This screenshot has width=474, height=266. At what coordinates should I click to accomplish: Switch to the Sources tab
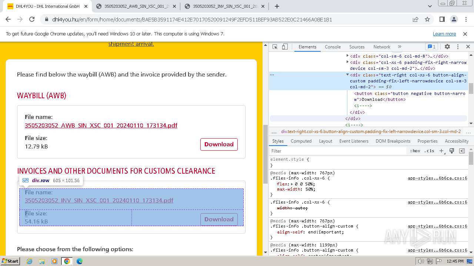tap(357, 47)
